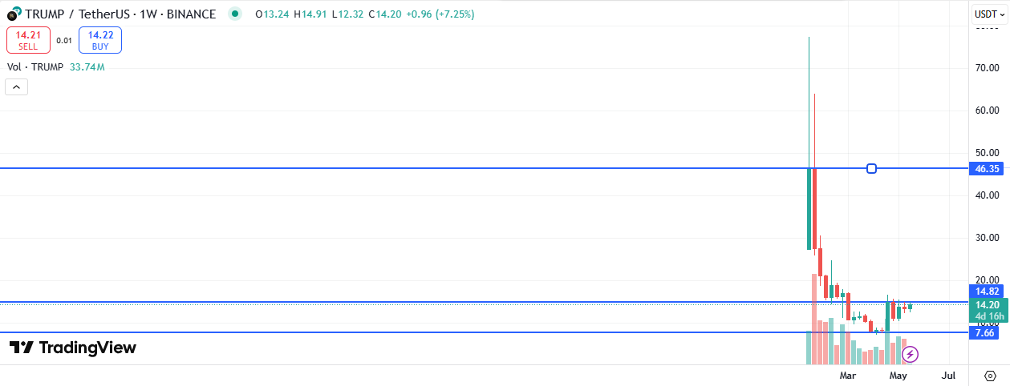Open the USDT currency dropdown
Screen dimensions: 1010x386
(990, 14)
